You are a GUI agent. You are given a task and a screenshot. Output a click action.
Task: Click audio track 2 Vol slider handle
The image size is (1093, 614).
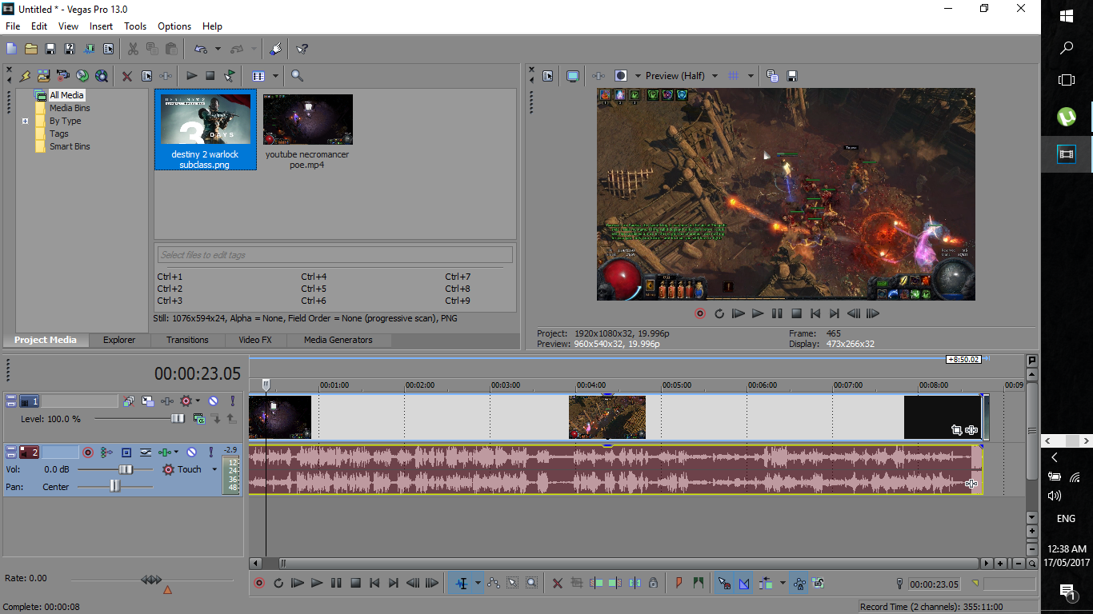(x=126, y=469)
